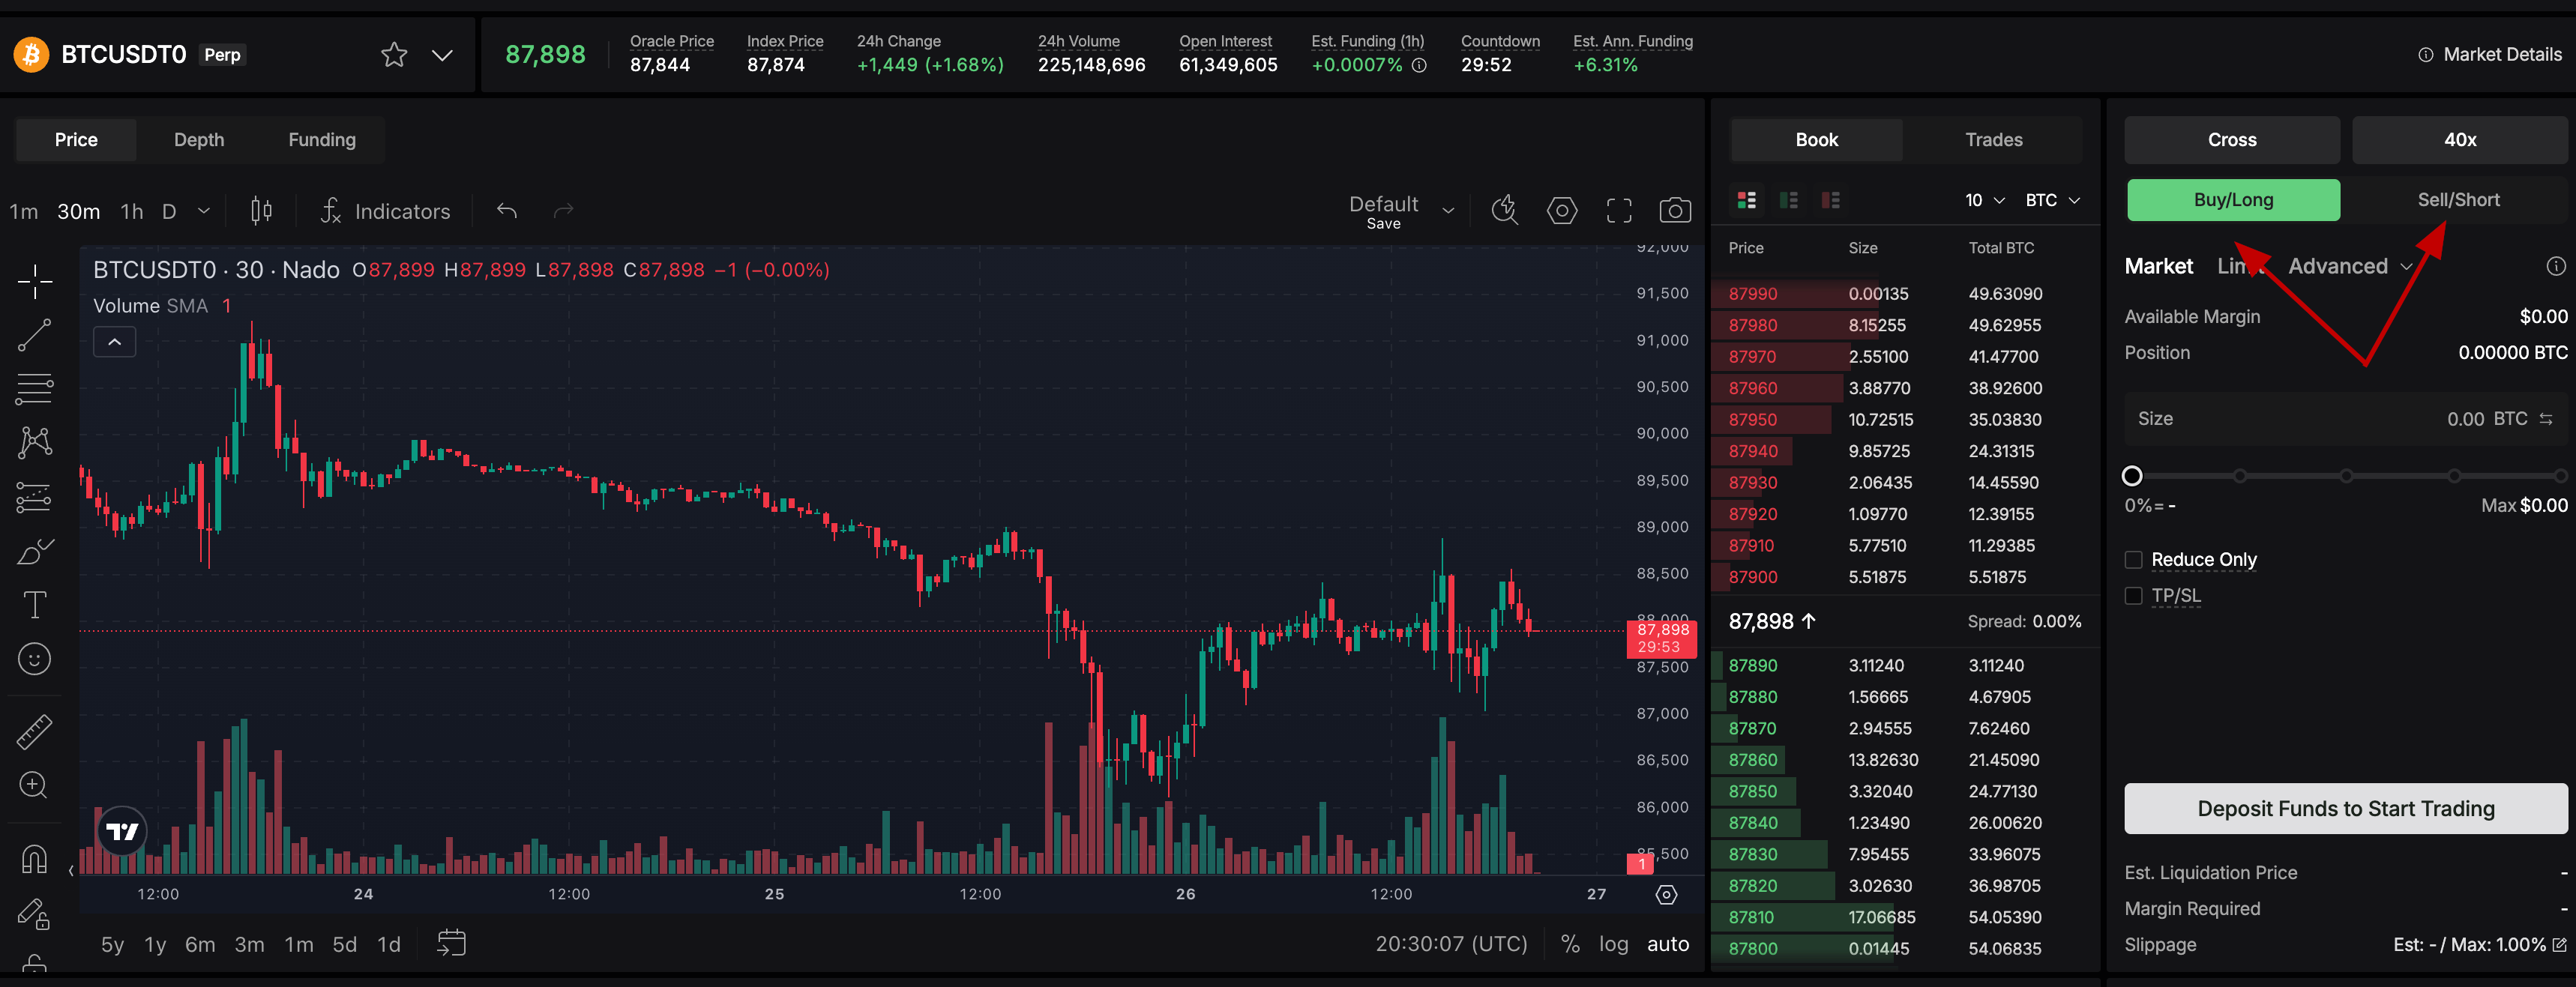This screenshot has width=2576, height=987.
Task: Click the chart snapshot camera icon
Action: [1675, 210]
